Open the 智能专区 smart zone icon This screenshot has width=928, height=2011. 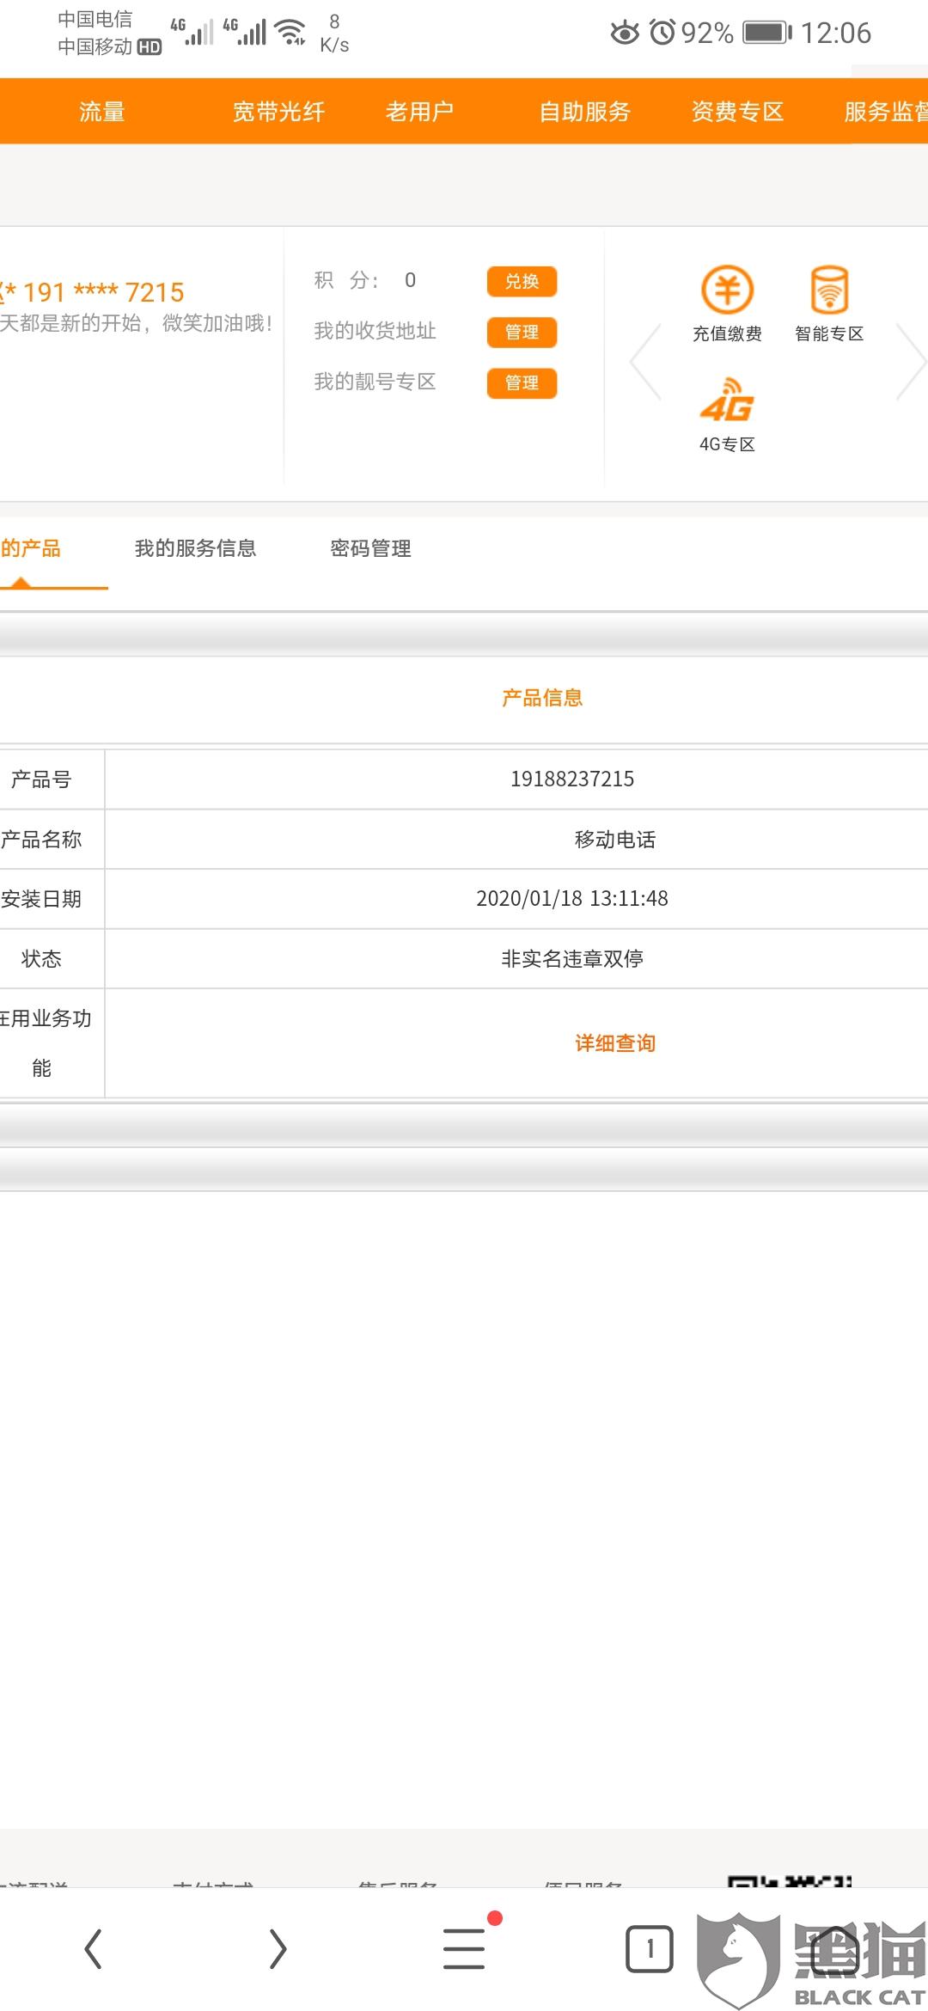coord(829,303)
